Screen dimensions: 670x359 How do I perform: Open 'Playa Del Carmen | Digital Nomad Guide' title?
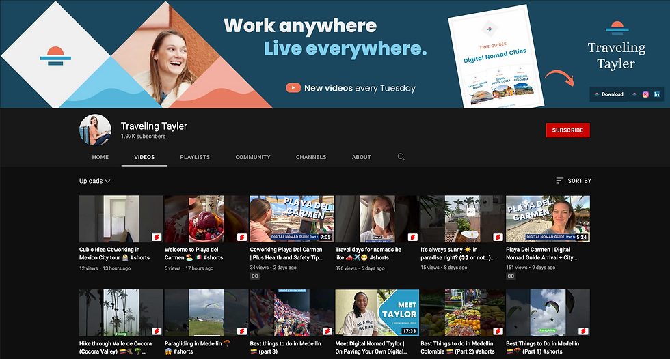[x=541, y=254]
